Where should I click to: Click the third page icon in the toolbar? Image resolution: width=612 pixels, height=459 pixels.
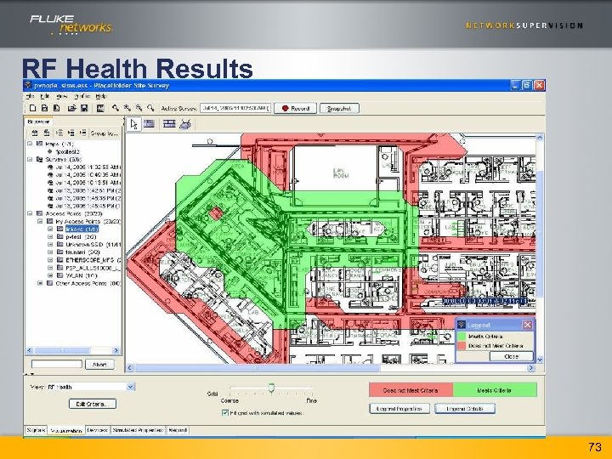pos(57,108)
